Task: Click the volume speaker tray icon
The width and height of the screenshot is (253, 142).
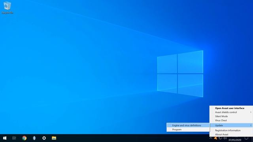Action: tap(225, 138)
